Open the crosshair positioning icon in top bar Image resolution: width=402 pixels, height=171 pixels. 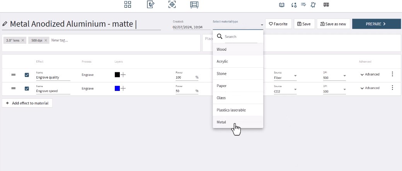pyautogui.click(x=172, y=5)
